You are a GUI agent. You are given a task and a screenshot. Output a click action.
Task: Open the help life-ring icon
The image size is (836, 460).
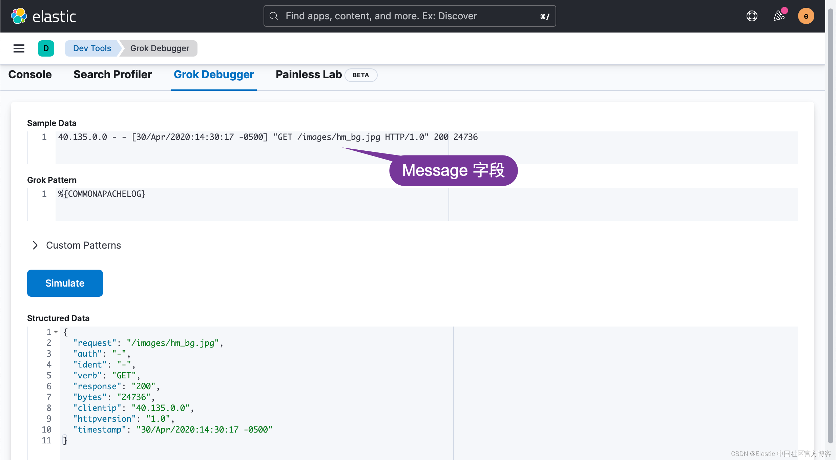752,16
